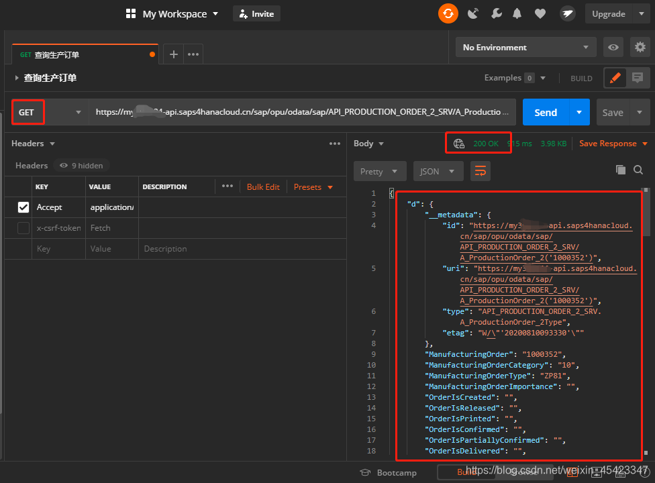
Task: Click the ManufacturingOrderType ZP81 line
Action: pos(497,376)
